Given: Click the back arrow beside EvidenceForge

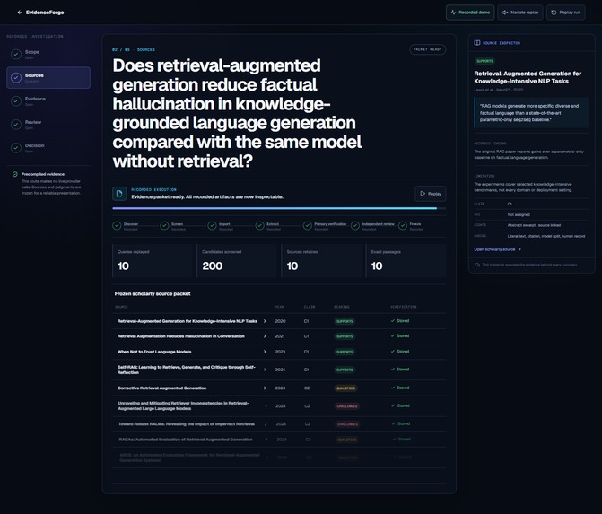Looking at the screenshot, I should (x=20, y=13).
